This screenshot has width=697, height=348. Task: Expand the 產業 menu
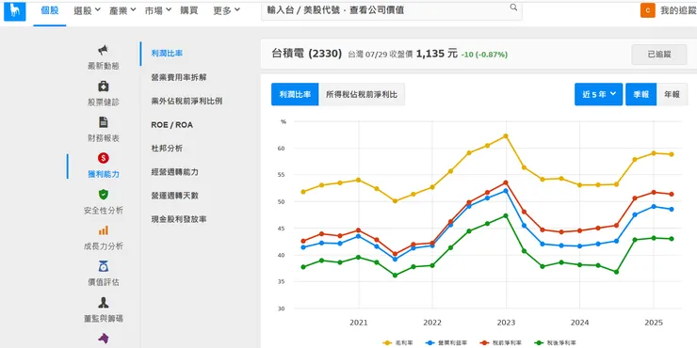click(122, 10)
